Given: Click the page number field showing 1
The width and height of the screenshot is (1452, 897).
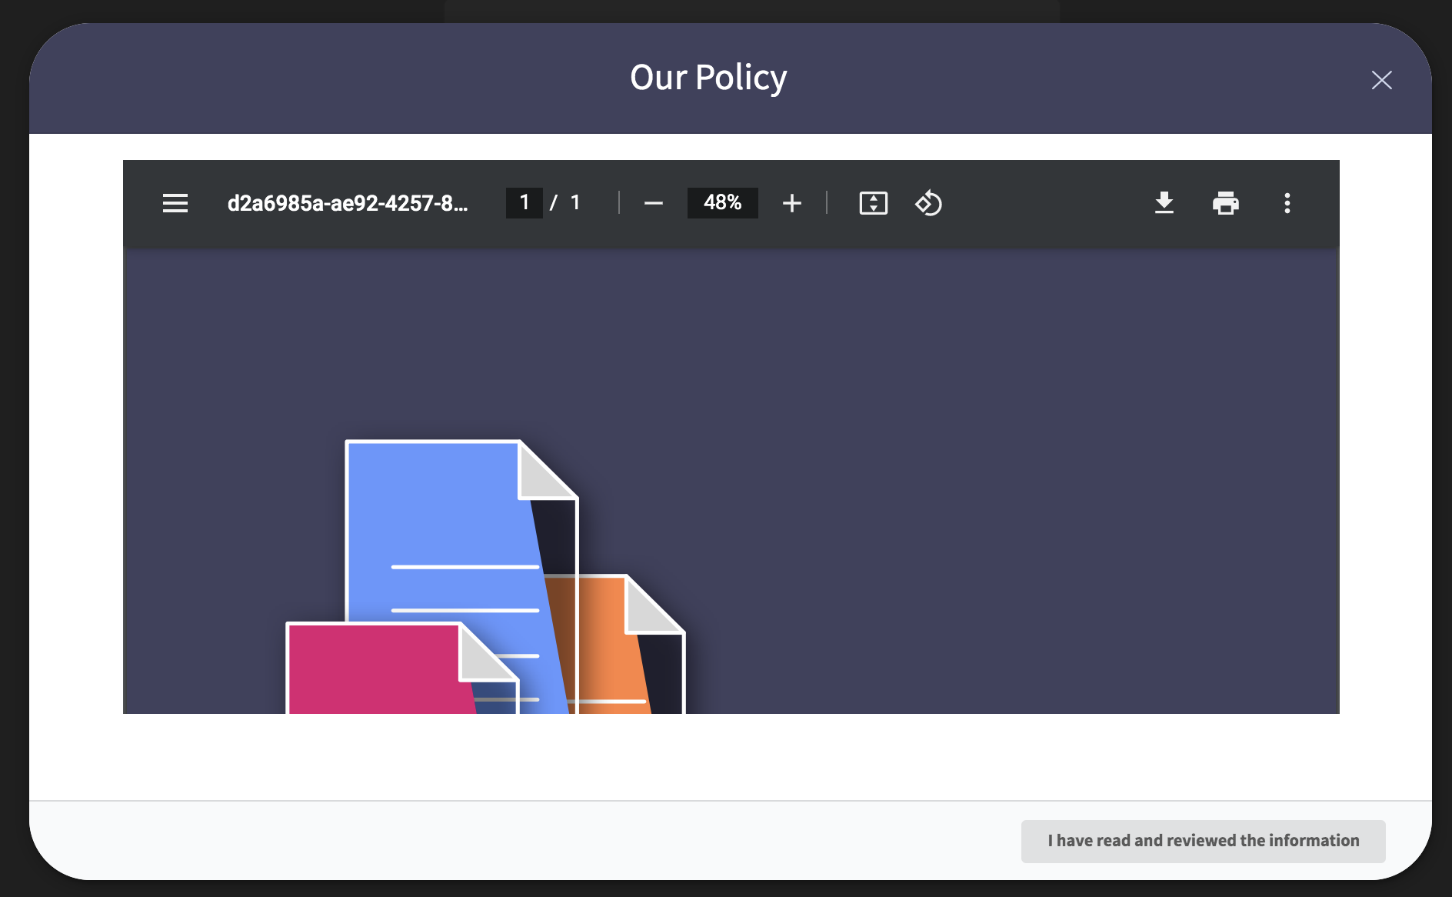Looking at the screenshot, I should coord(525,203).
